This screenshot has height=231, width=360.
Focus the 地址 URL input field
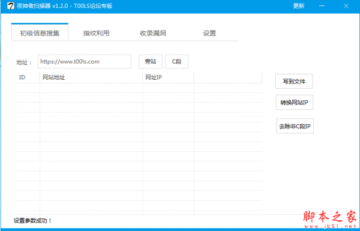coord(85,62)
